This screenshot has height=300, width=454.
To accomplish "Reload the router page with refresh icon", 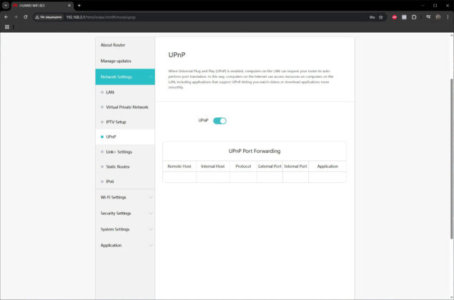I will [26, 17].
